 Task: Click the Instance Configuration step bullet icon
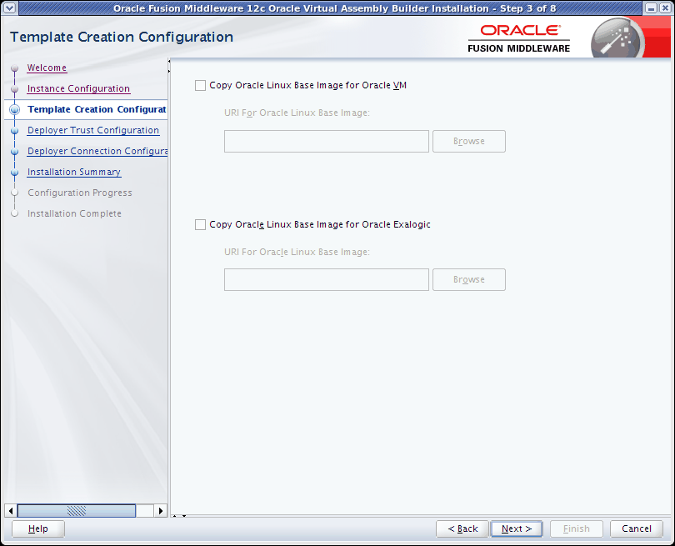point(15,88)
